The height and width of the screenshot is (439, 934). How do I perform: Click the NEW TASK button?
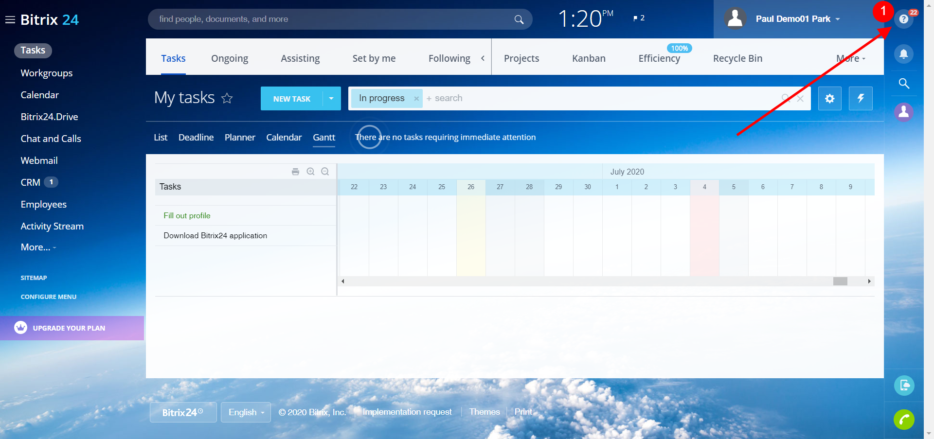pyautogui.click(x=291, y=99)
